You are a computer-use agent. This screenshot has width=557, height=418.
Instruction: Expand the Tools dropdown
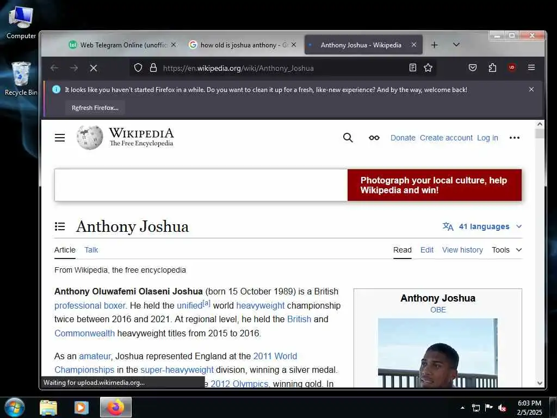point(506,250)
